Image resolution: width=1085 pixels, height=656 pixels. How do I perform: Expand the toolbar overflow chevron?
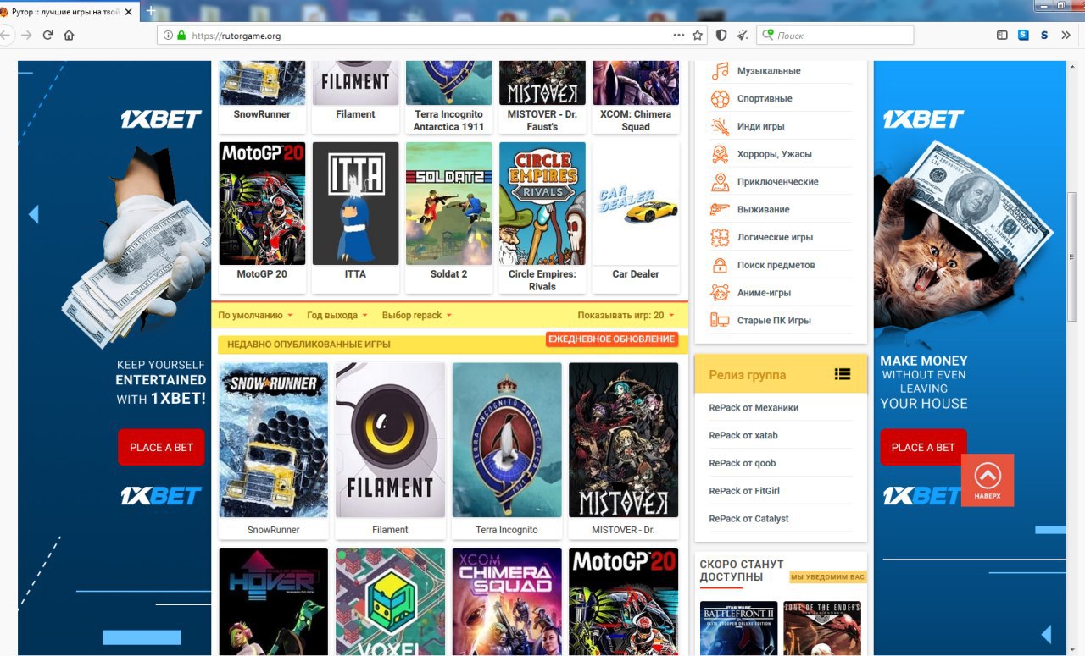point(1066,36)
